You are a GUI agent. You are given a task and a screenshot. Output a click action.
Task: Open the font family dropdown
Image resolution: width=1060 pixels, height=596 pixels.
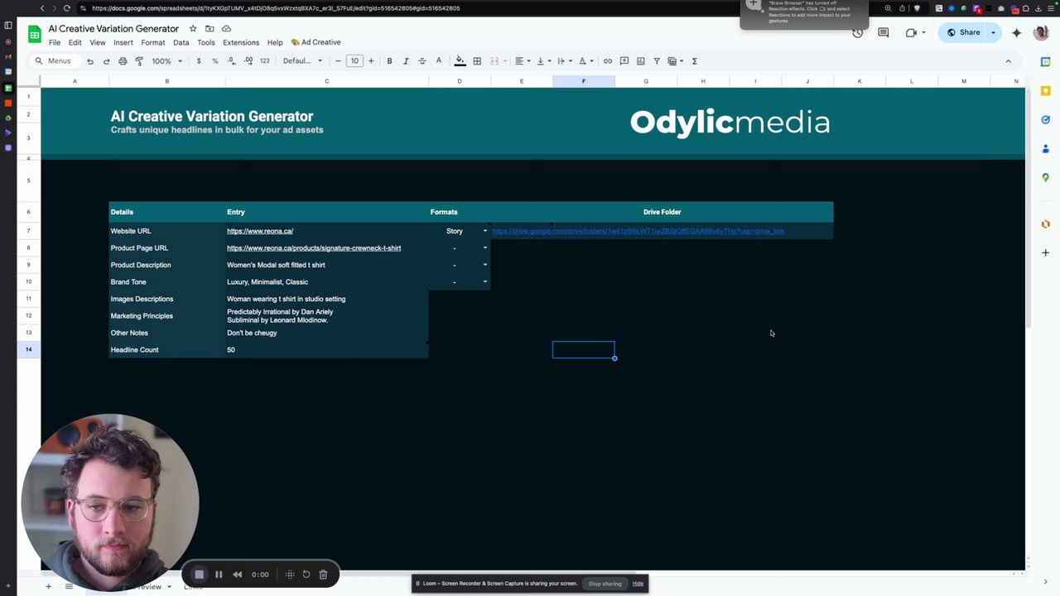[x=302, y=61]
